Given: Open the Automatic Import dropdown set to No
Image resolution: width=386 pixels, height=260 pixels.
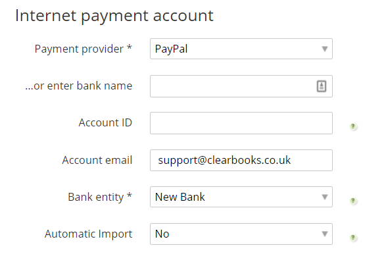Looking at the screenshot, I should [x=241, y=234].
